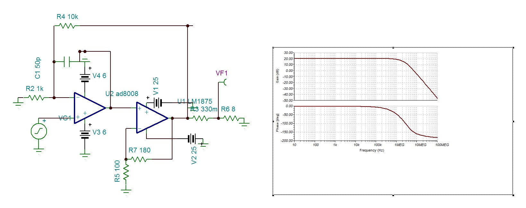
Task: Select the R7 180 resistor symbol
Action: coord(139,159)
